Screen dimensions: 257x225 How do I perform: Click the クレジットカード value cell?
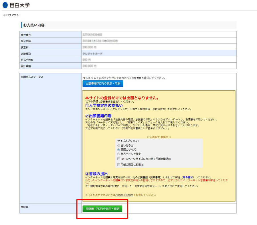coord(159,53)
